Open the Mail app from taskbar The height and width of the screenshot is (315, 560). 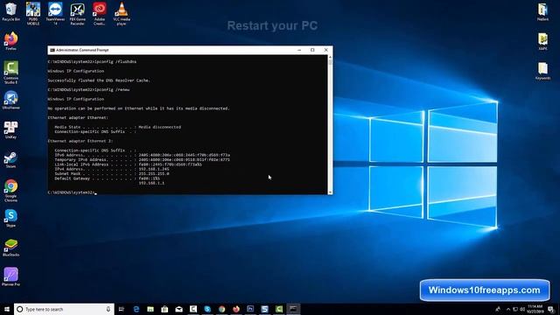[x=178, y=309]
